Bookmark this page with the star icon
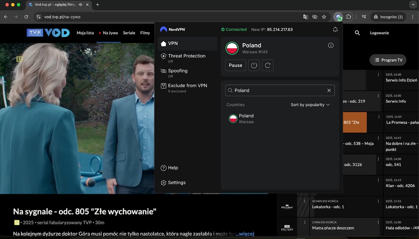 (x=324, y=17)
